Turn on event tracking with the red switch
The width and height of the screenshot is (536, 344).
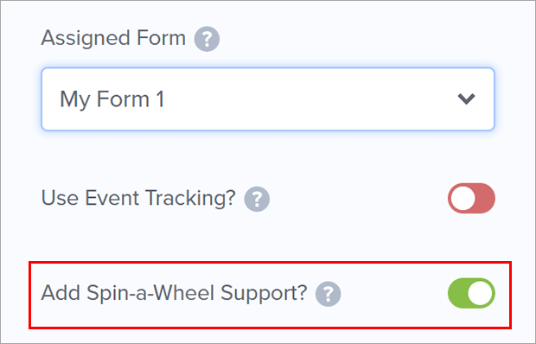[x=471, y=198]
